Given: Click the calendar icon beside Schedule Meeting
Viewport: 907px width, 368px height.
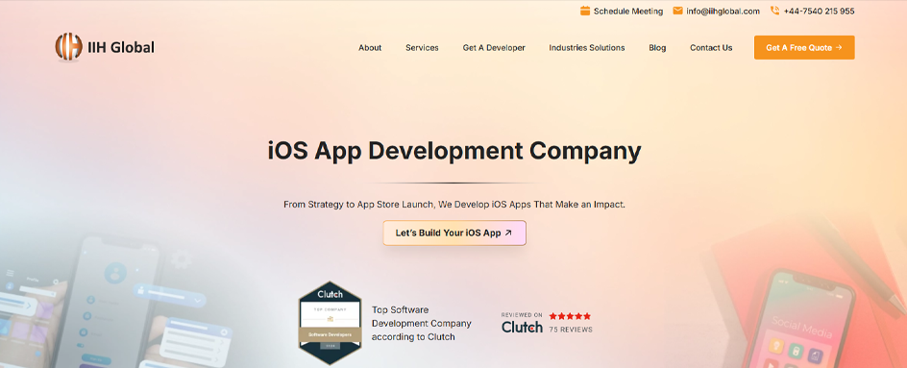Looking at the screenshot, I should tap(585, 11).
